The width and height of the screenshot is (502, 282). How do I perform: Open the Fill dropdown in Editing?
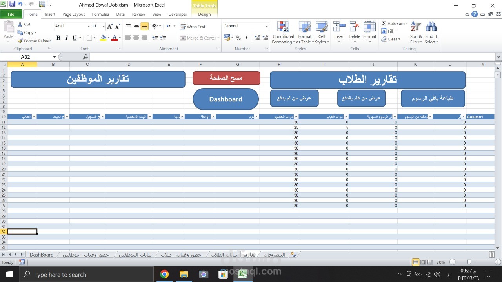[389, 31]
